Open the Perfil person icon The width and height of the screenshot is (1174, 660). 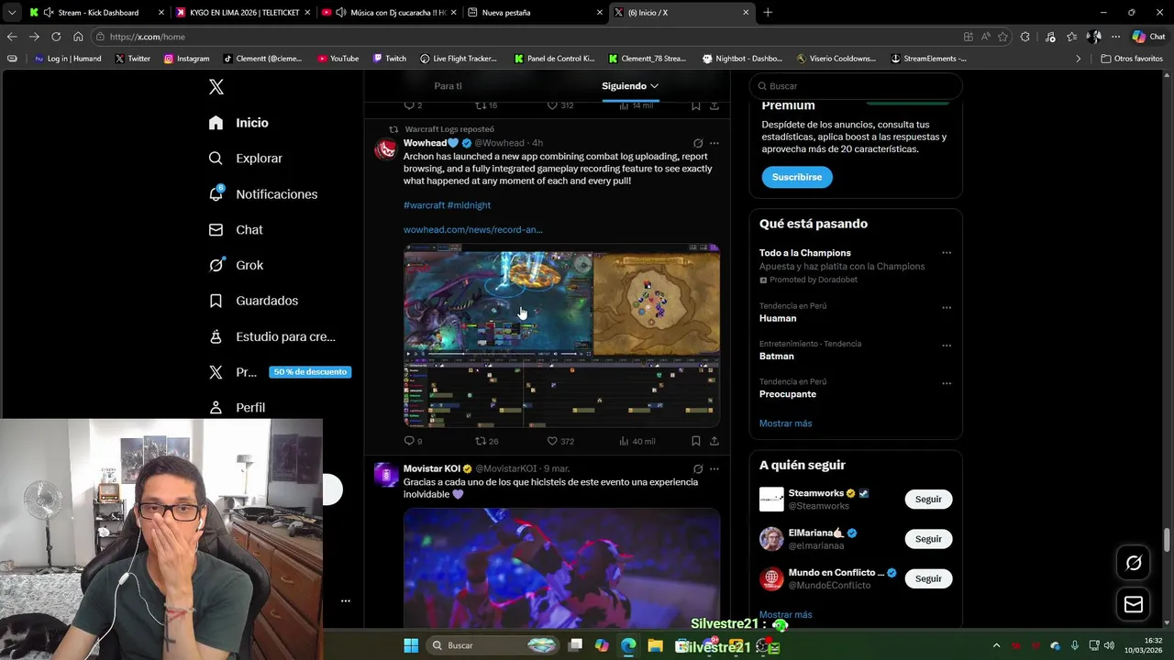point(216,407)
